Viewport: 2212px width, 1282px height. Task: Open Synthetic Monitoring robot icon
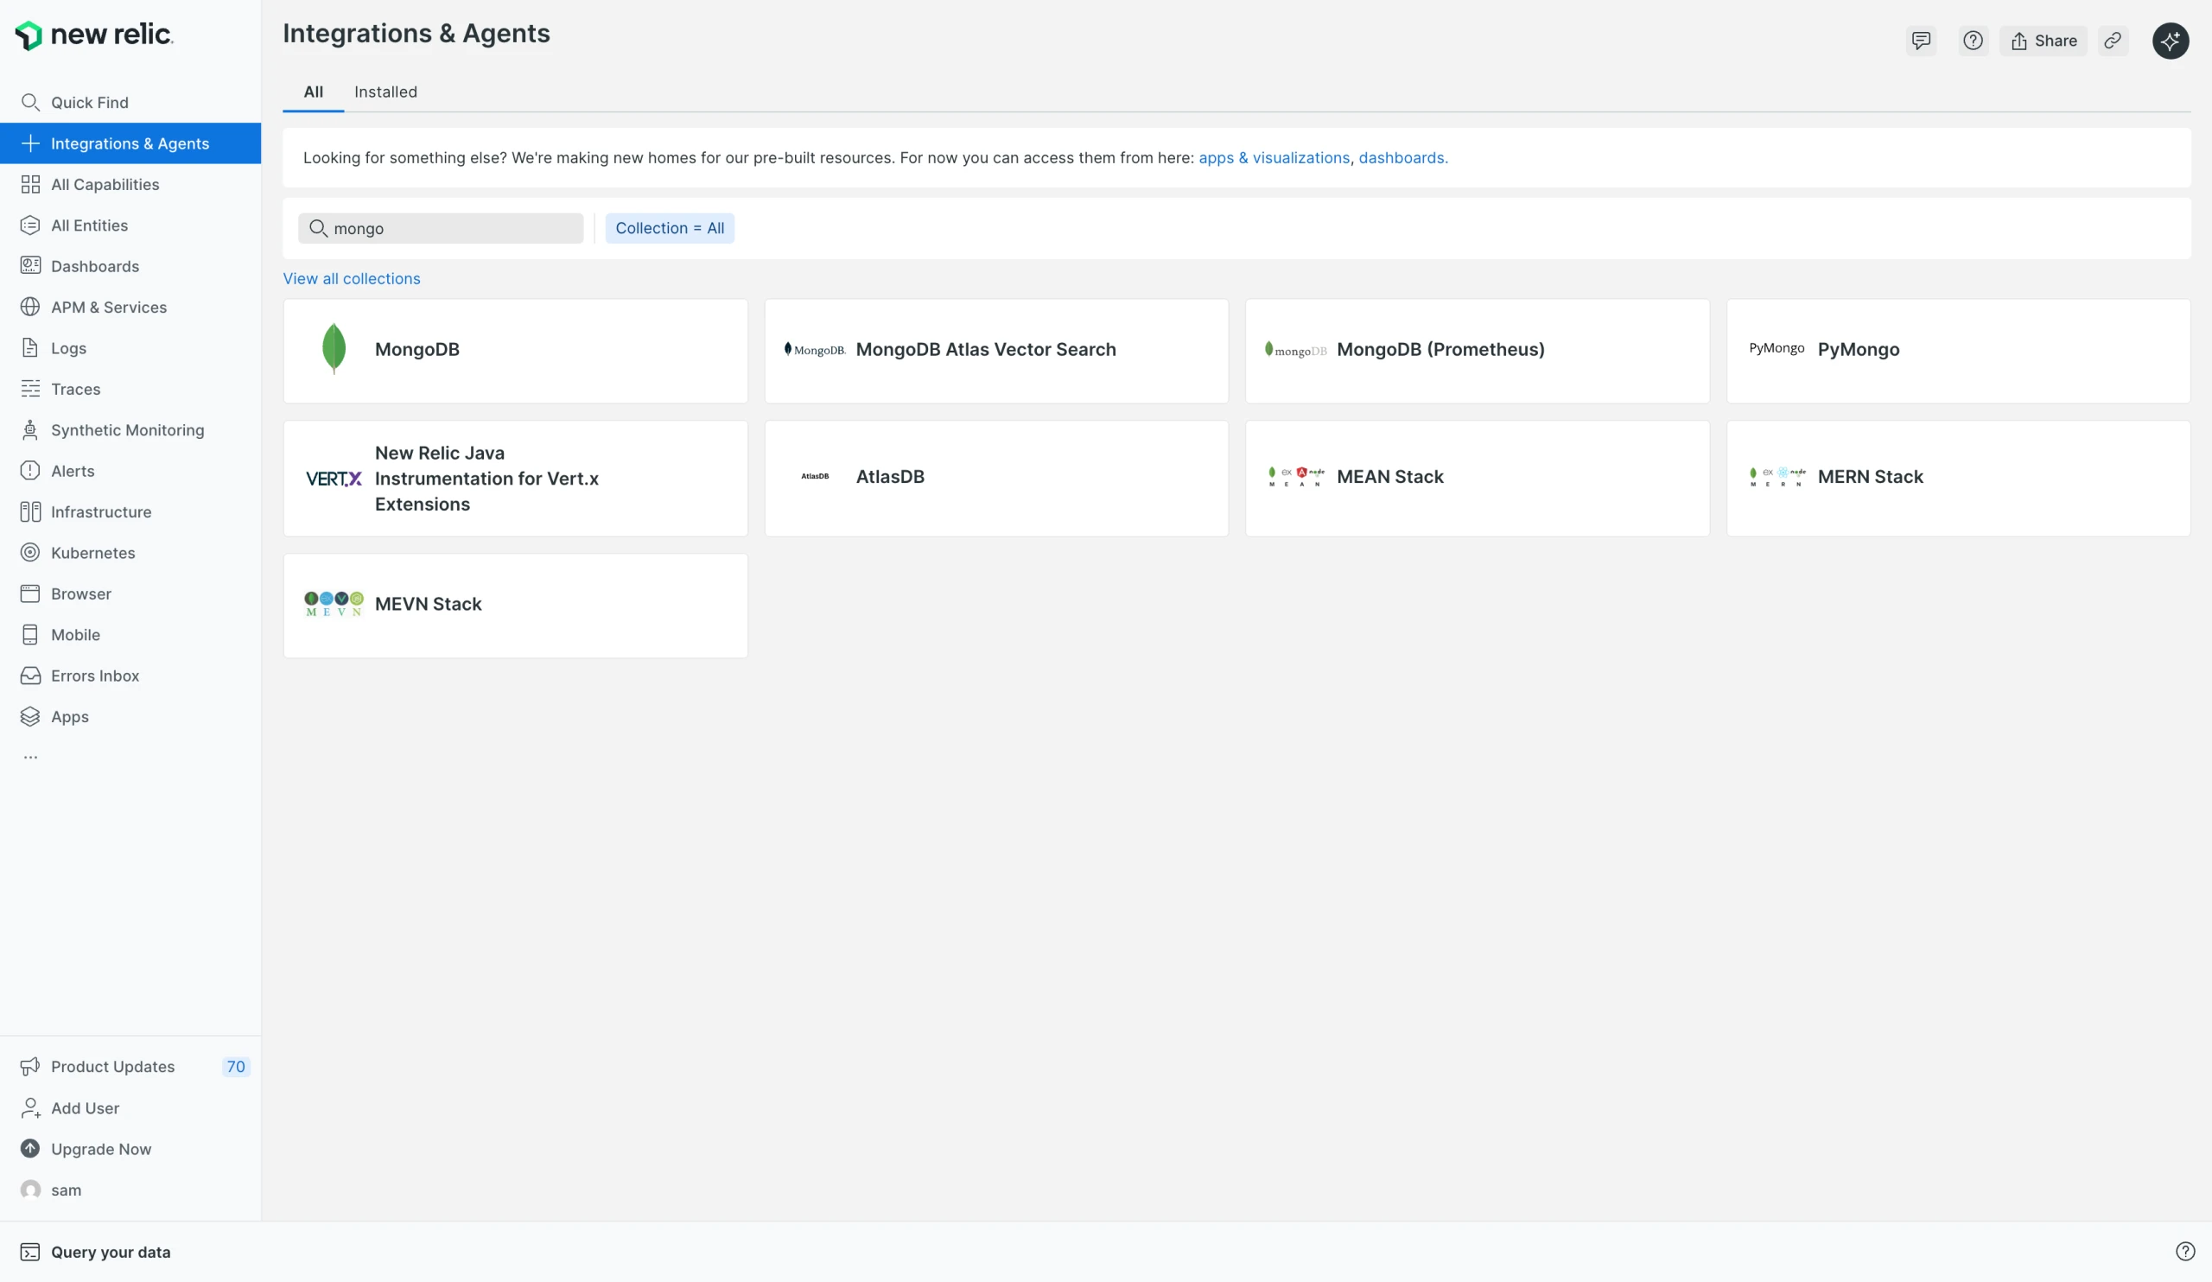(30, 430)
